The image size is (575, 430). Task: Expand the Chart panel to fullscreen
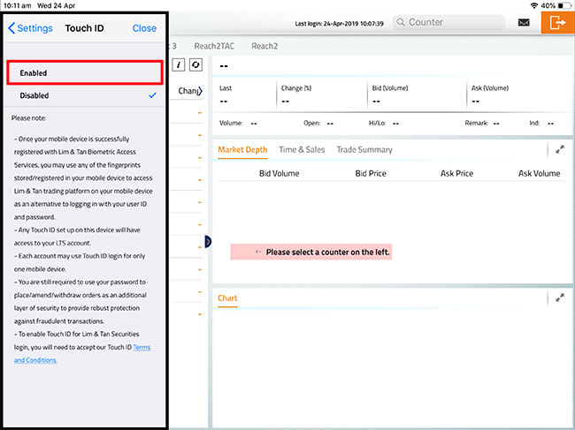tap(560, 298)
